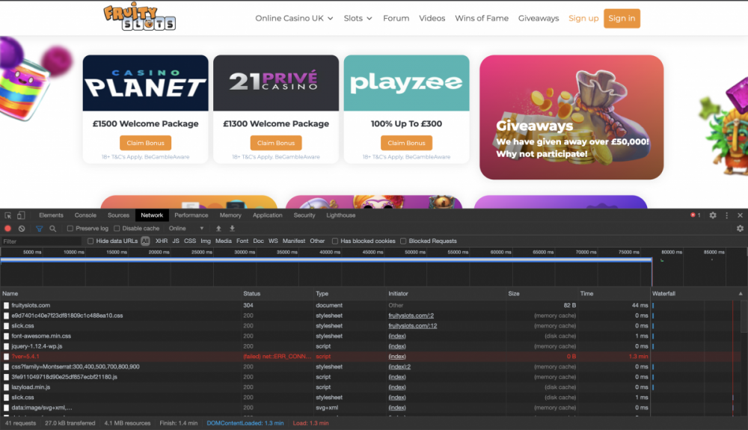The width and height of the screenshot is (748, 430).
Task: Import HAR file upload arrow
Action: pos(218,229)
